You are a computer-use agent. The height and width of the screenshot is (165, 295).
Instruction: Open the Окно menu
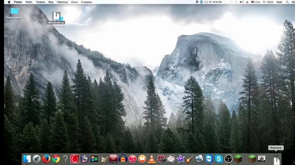pos(74,2)
